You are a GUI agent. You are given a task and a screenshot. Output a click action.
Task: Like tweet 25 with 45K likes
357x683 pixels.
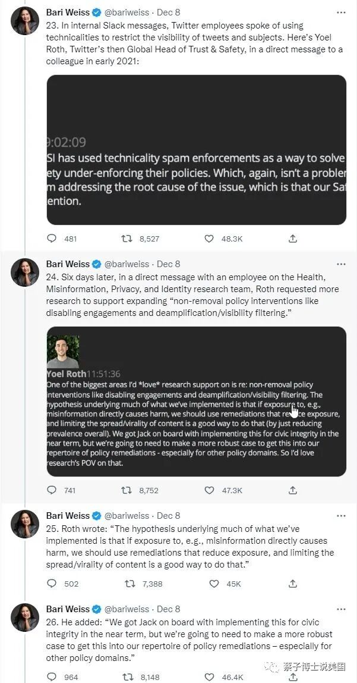(x=214, y=584)
